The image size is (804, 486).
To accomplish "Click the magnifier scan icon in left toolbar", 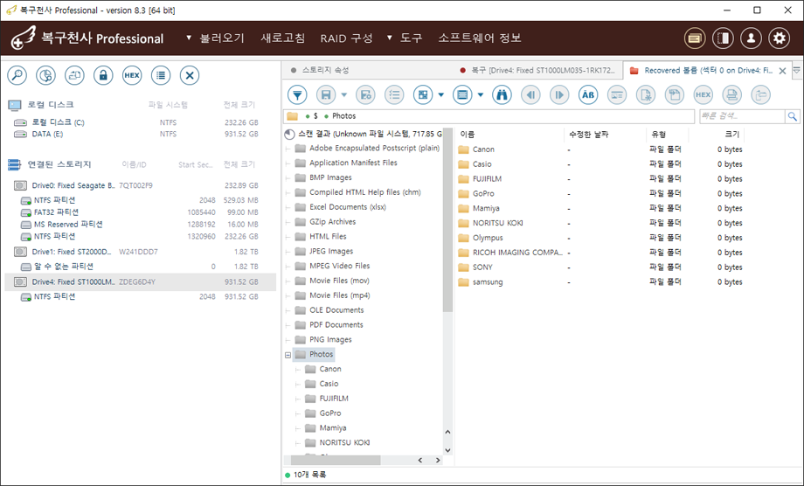I will 17,75.
